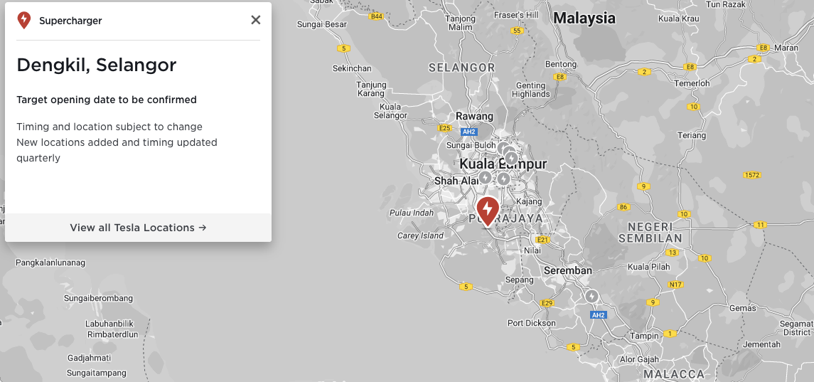
Task: Click the 'Malaysia' country label
Action: [584, 18]
